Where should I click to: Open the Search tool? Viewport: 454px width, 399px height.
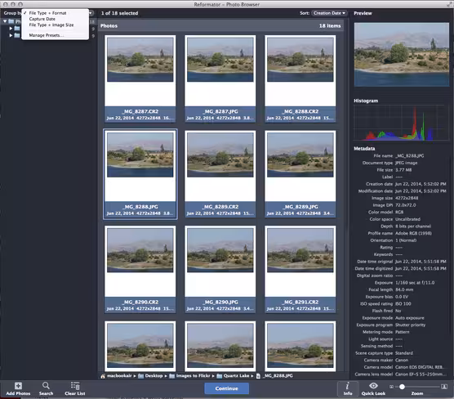(x=46, y=386)
